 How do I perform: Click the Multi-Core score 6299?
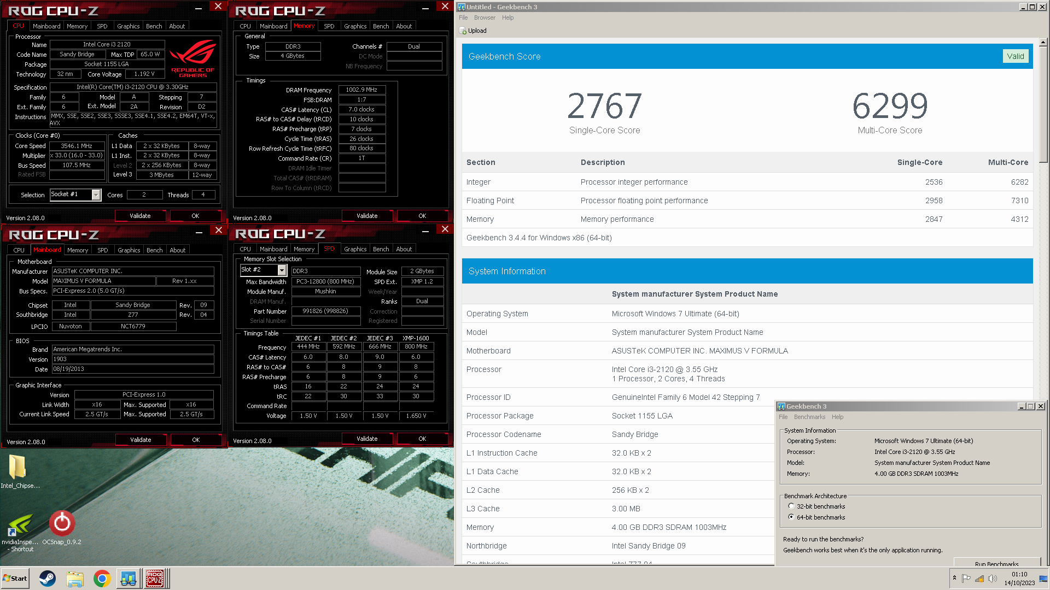pos(890,106)
